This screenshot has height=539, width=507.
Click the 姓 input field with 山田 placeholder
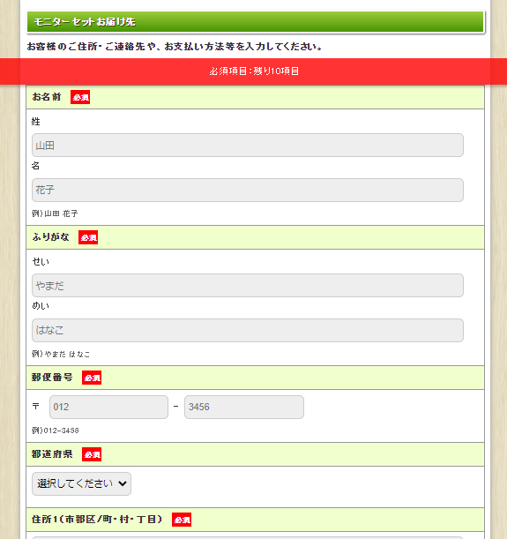coord(247,145)
